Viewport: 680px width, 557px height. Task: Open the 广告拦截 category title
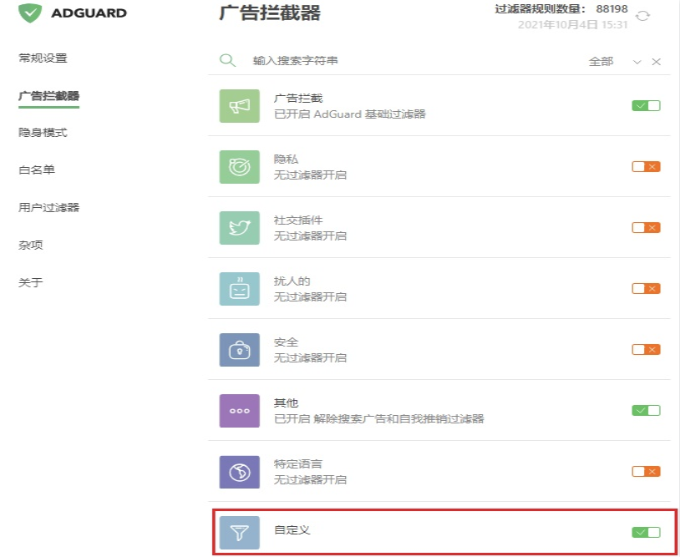point(298,99)
